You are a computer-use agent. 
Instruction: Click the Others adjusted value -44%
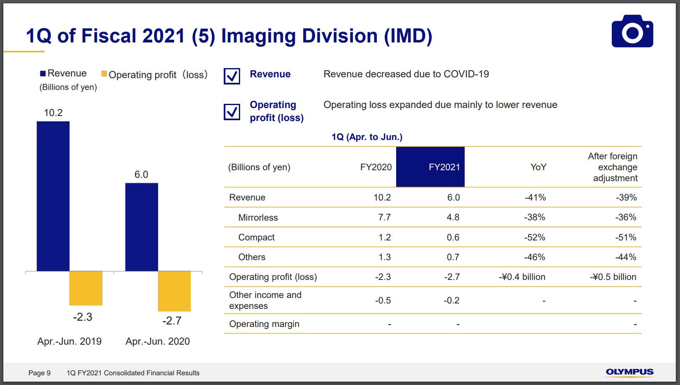pyautogui.click(x=626, y=257)
